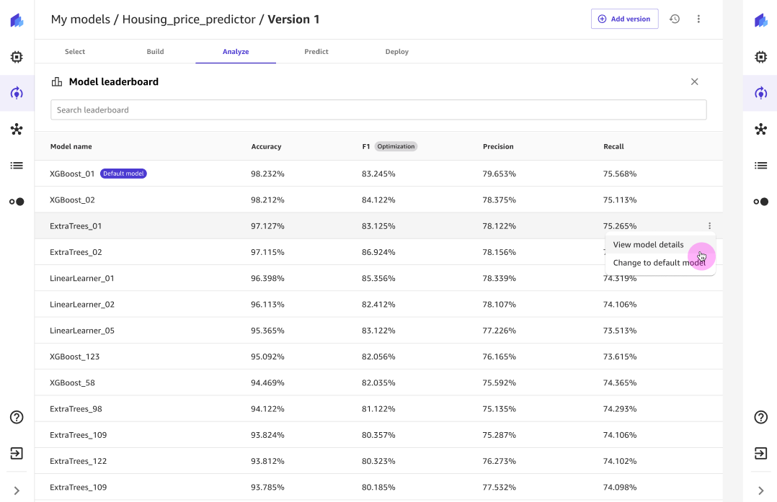Click the F1 column header
The height and width of the screenshot is (502, 777).
tap(366, 146)
